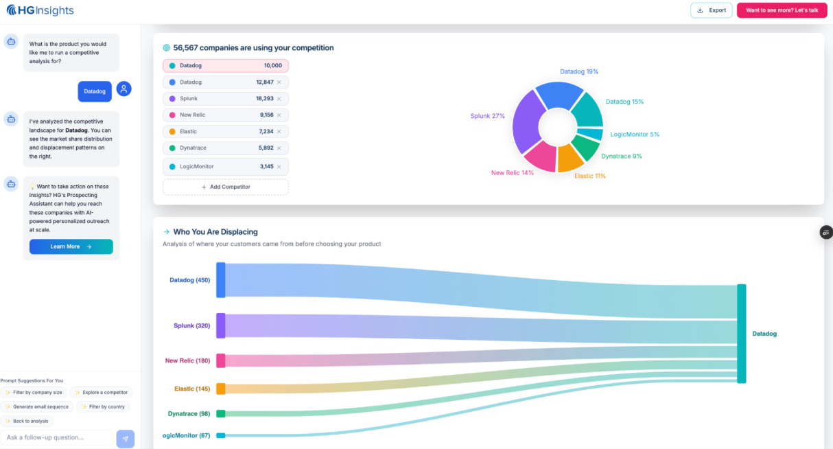Click the target icon beside 56,567 companies

click(166, 48)
